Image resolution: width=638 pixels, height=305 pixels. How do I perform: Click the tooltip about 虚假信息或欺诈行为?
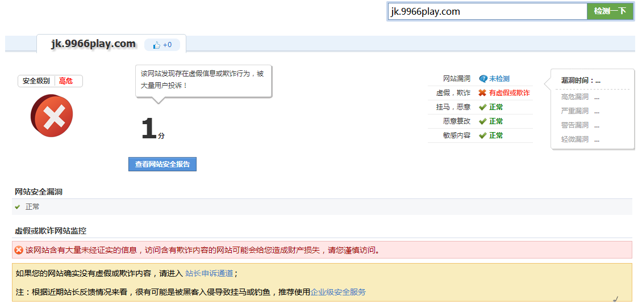tap(203, 81)
